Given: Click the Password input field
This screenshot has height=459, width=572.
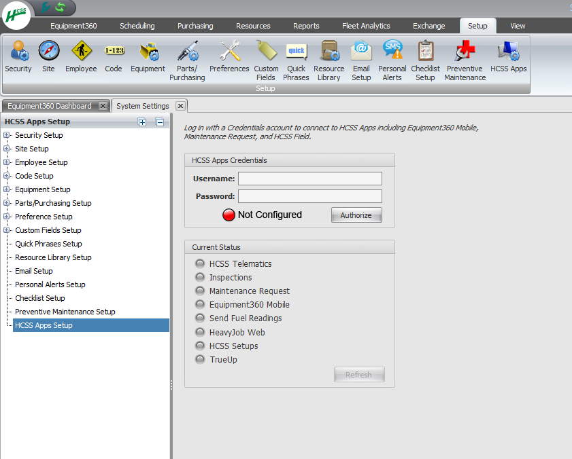Looking at the screenshot, I should tap(310, 196).
